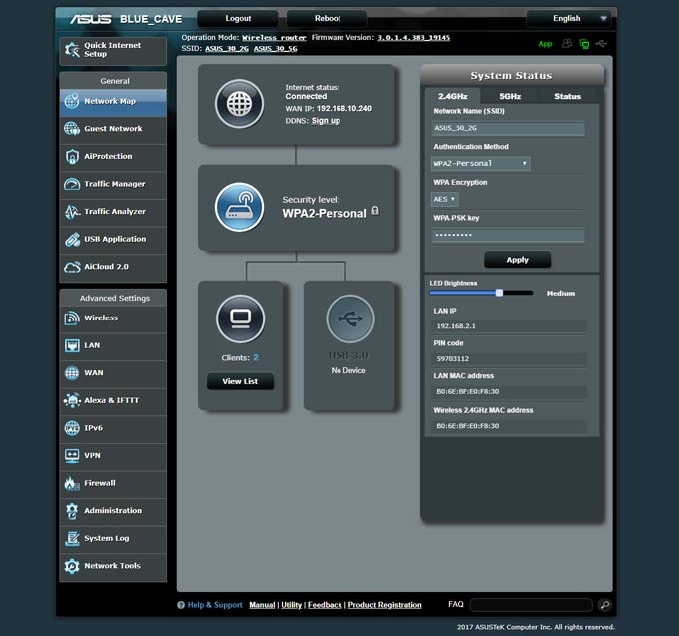Click the Help & Support question icon
The height and width of the screenshot is (636, 679).
(181, 605)
